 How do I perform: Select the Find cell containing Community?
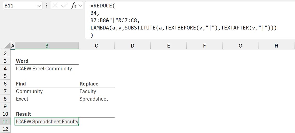click(29, 91)
